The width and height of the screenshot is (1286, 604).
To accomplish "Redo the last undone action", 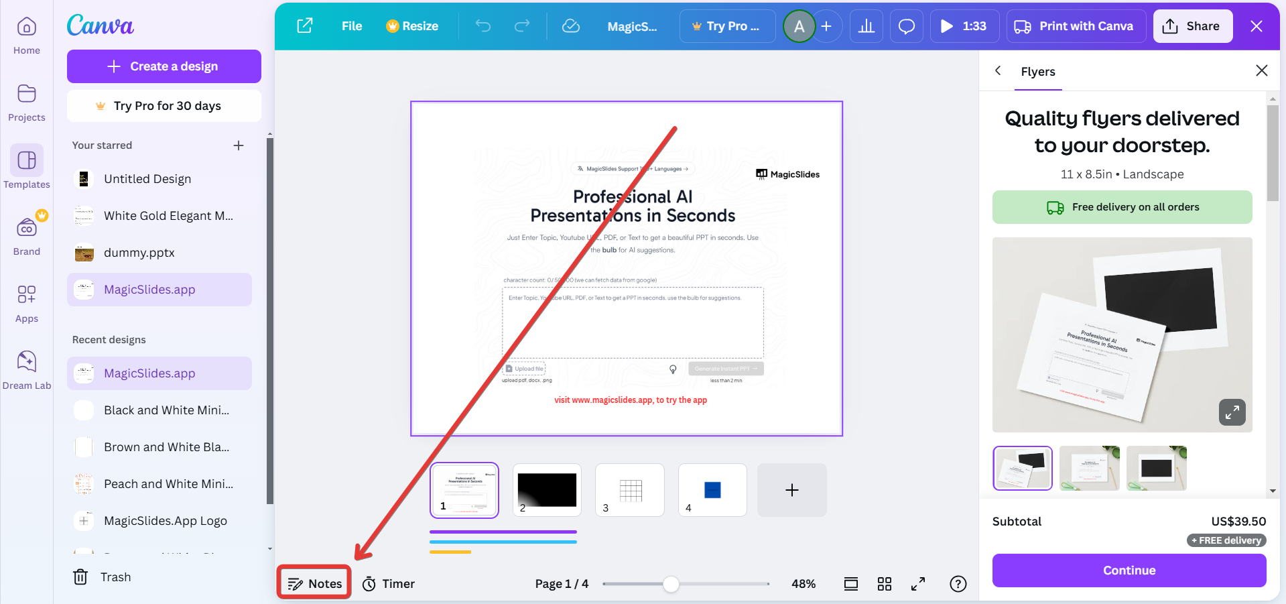I will [x=522, y=26].
